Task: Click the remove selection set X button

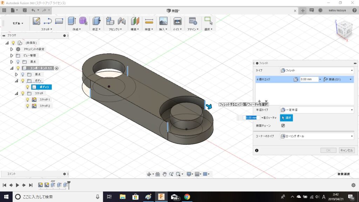Action: [266, 101]
